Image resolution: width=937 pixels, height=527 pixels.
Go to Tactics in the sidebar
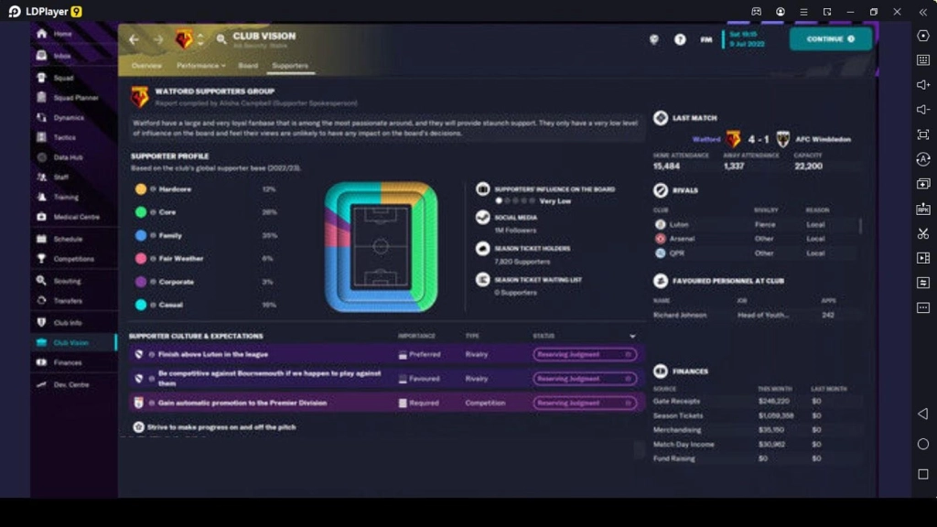[65, 137]
